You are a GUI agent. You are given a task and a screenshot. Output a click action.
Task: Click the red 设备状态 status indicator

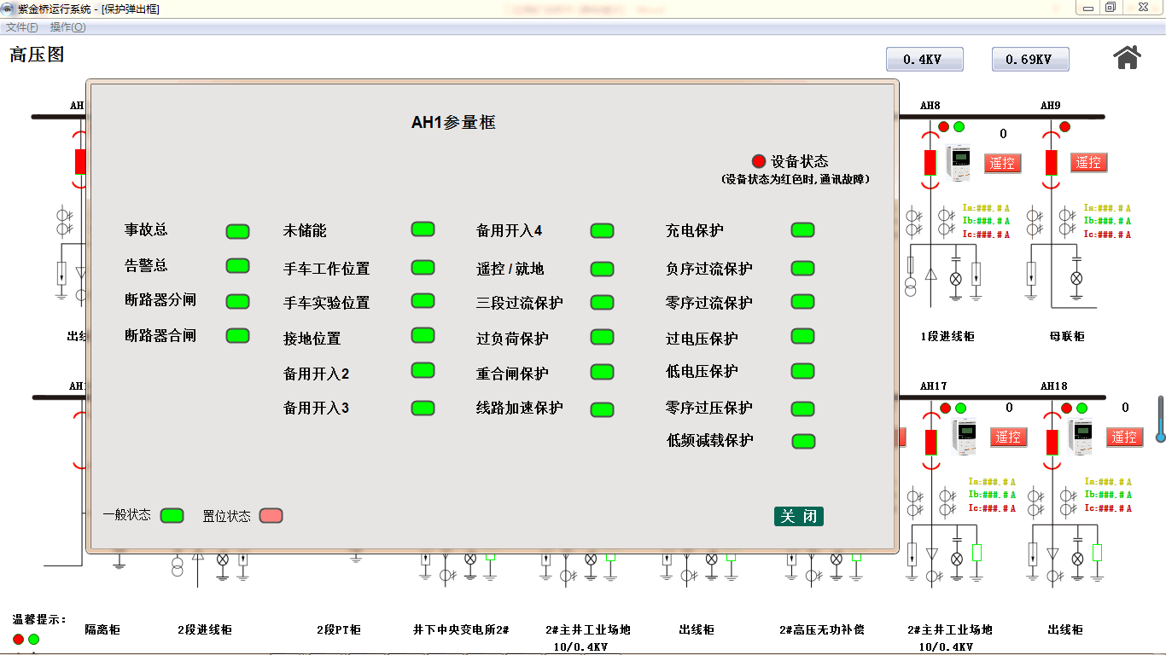758,161
